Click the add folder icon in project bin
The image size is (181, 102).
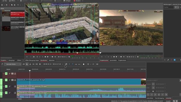point(7,5)
